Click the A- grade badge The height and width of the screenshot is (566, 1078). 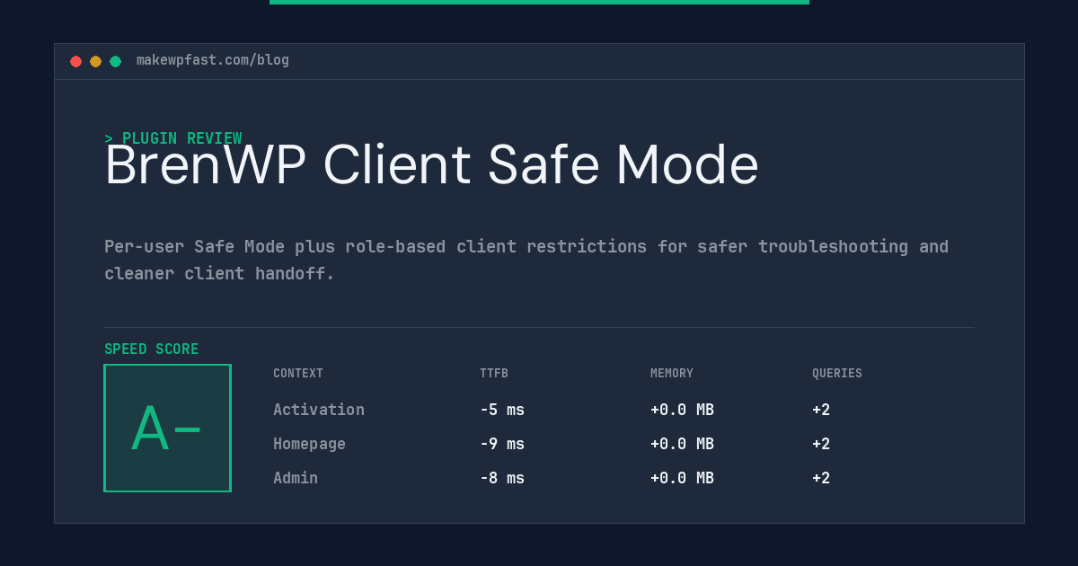point(167,428)
